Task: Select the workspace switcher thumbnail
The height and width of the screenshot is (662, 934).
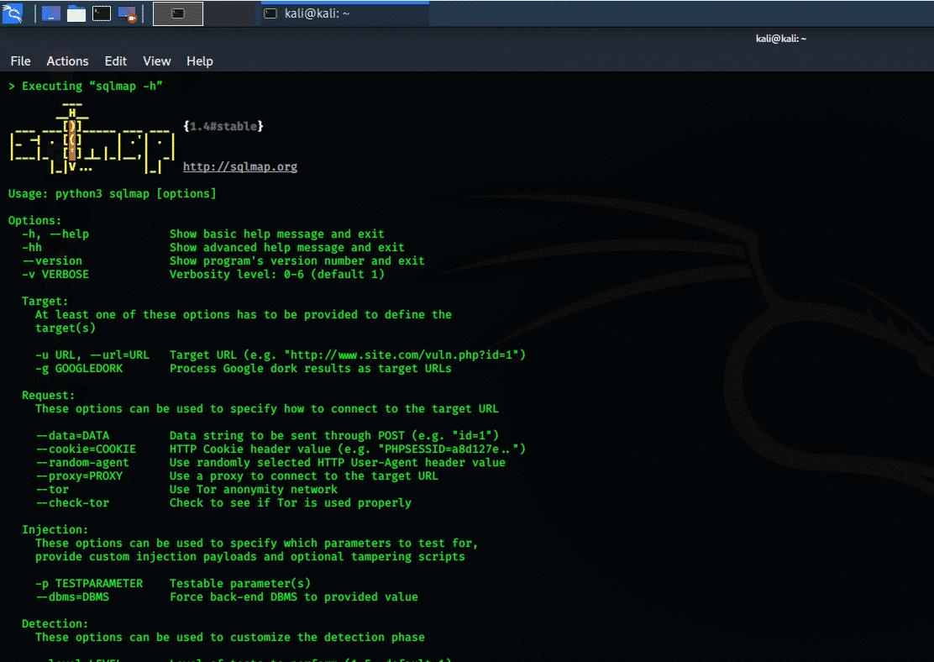Action: (178, 13)
